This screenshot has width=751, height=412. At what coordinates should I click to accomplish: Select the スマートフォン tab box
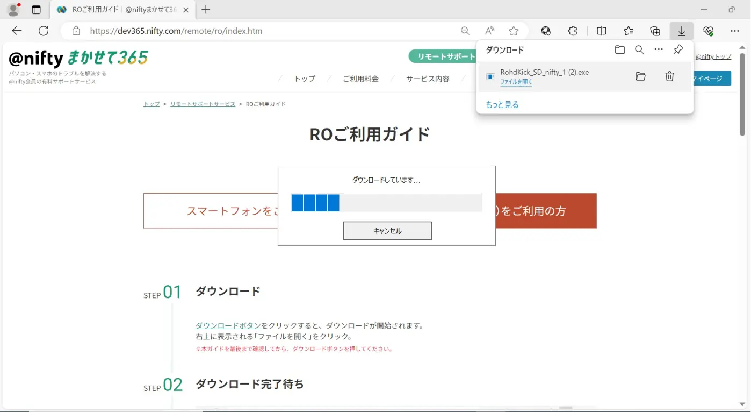point(211,211)
